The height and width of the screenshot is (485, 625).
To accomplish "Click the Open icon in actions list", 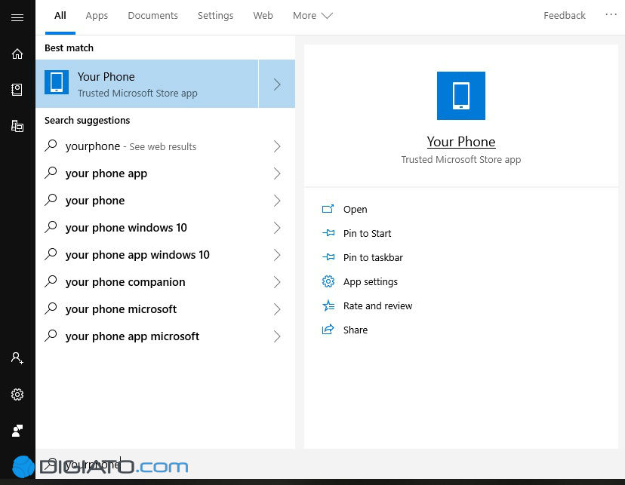I will pos(328,209).
